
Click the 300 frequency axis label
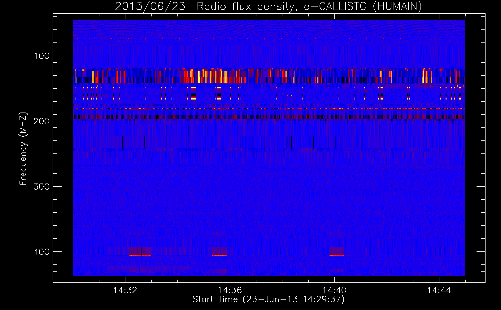41,186
